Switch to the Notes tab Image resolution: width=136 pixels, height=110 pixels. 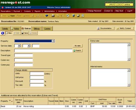coord(16,29)
